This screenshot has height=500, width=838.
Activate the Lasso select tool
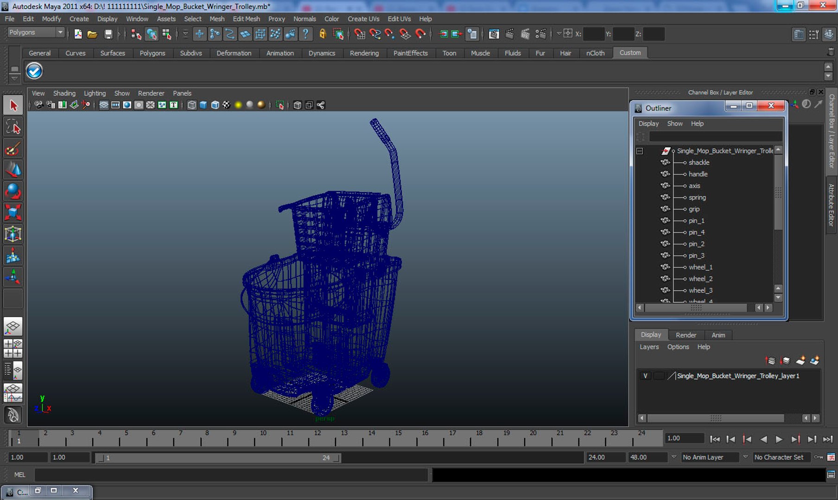[x=13, y=126]
